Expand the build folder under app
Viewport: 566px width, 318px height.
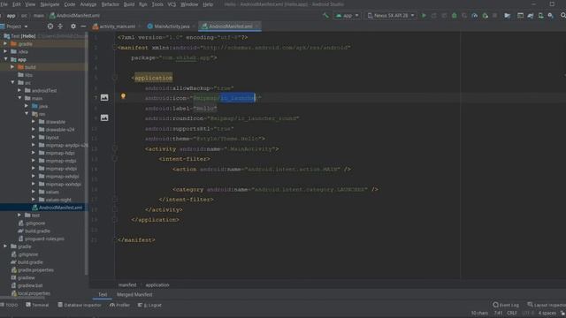pos(12,67)
